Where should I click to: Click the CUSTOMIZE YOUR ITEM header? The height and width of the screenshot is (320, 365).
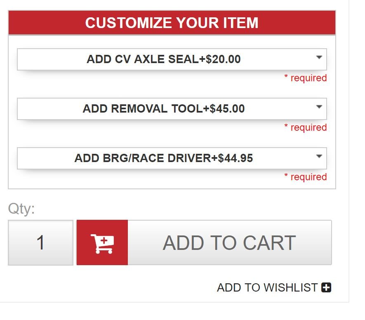point(172,23)
